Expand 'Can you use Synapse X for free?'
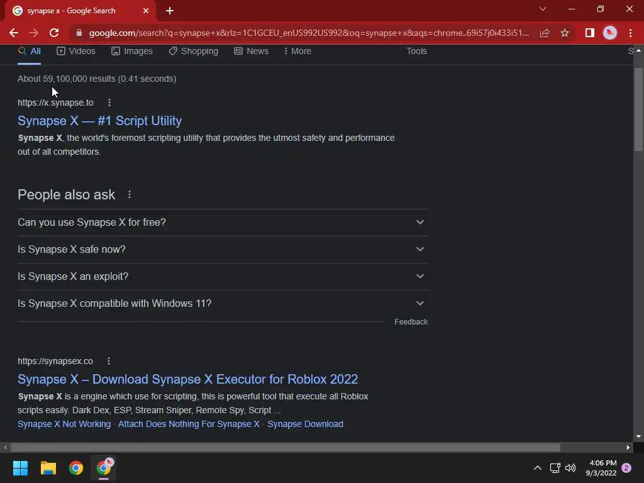This screenshot has height=483, width=644. click(x=222, y=222)
